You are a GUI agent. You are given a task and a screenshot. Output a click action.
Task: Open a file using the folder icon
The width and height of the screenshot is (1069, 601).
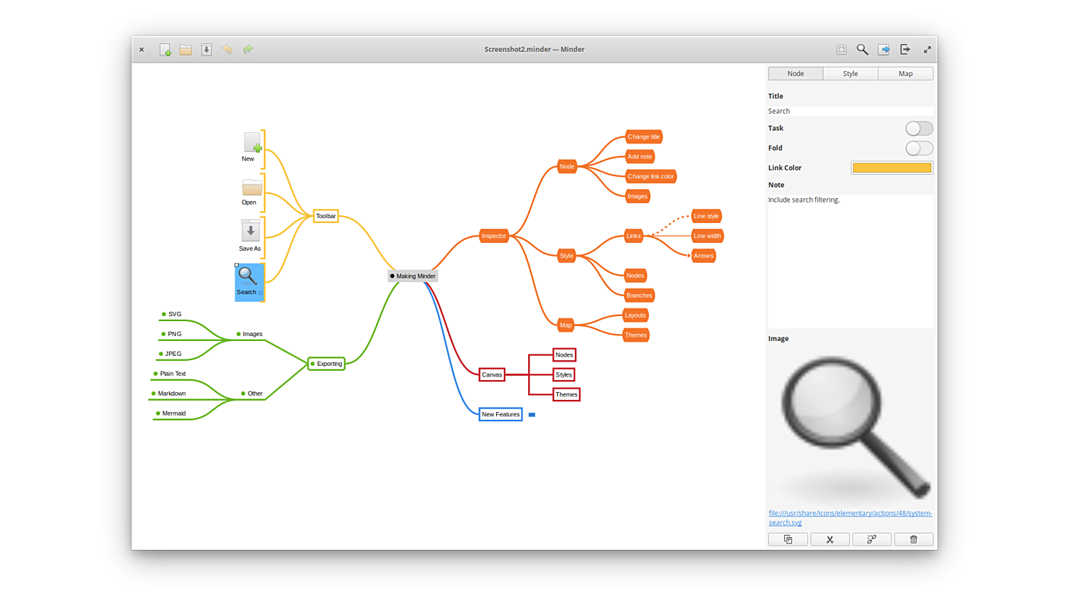[x=186, y=50]
